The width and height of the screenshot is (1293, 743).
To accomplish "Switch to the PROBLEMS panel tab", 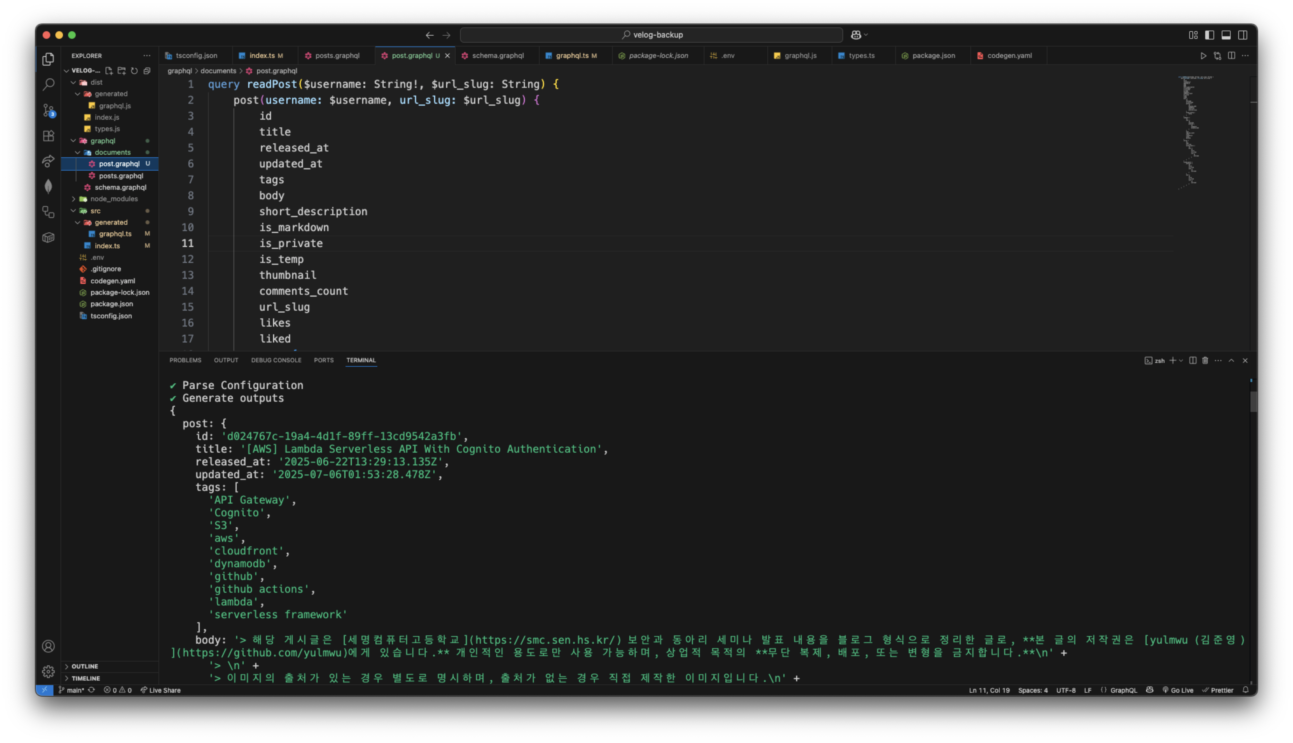I will pos(185,360).
